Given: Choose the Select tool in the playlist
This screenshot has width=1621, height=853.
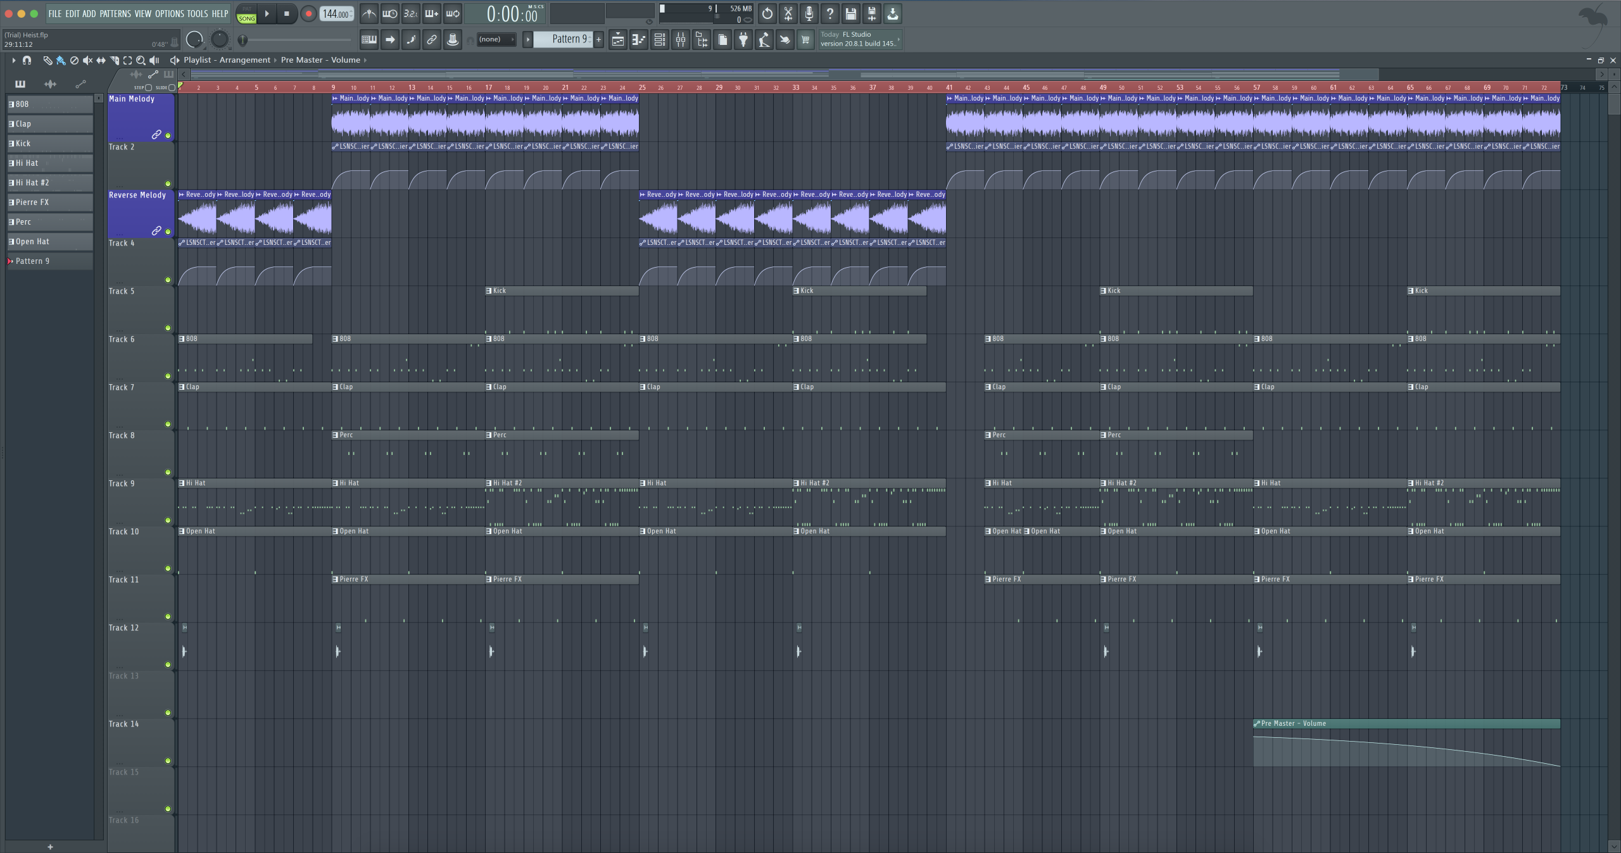Looking at the screenshot, I should pos(127,60).
